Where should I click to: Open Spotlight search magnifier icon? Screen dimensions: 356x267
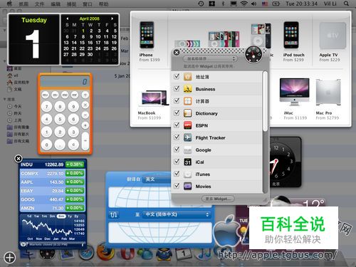click(347, 4)
